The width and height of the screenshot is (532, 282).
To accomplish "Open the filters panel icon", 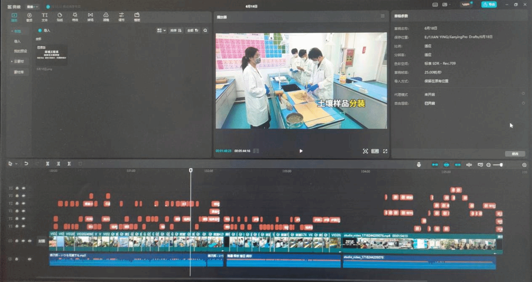I will pyautogui.click(x=106, y=17).
